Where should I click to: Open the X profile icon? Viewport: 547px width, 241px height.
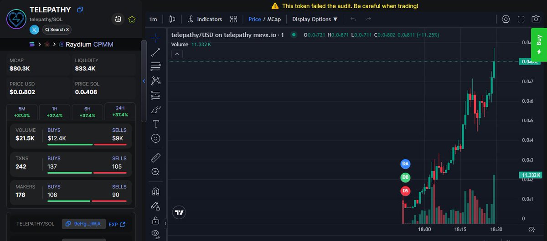click(35, 30)
